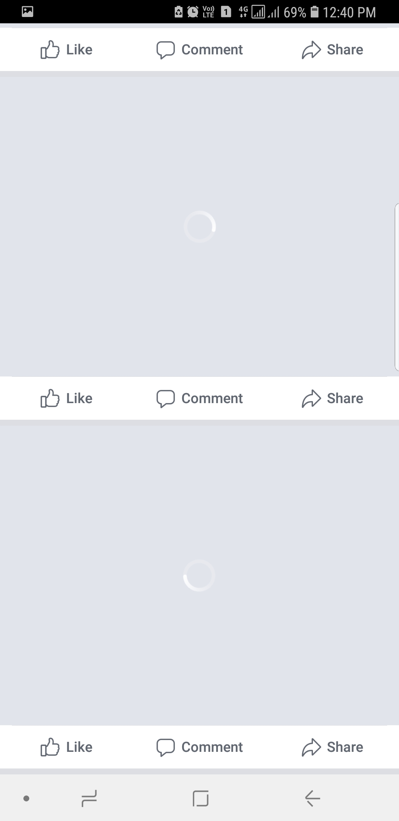This screenshot has height=821, width=399.
Task: Like the bottom post
Action: 66,747
